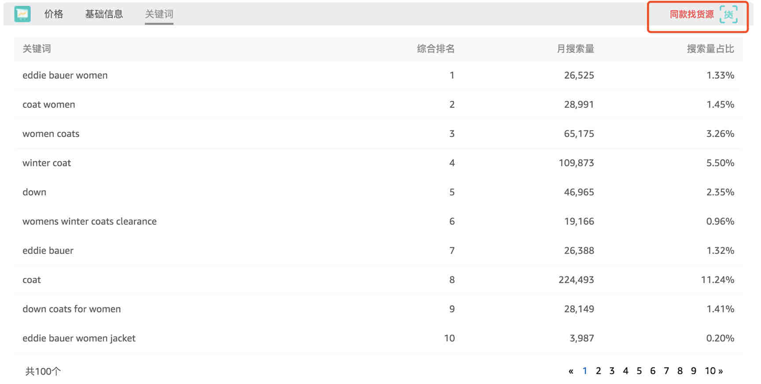The height and width of the screenshot is (384, 761).
Task: Click search volume 19,166
Action: pos(579,221)
